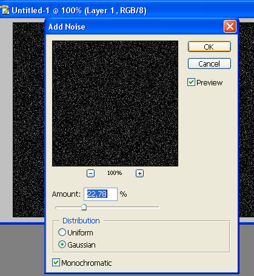This screenshot has width=254, height=276.
Task: Click OK to apply the noise
Action: 209,47
